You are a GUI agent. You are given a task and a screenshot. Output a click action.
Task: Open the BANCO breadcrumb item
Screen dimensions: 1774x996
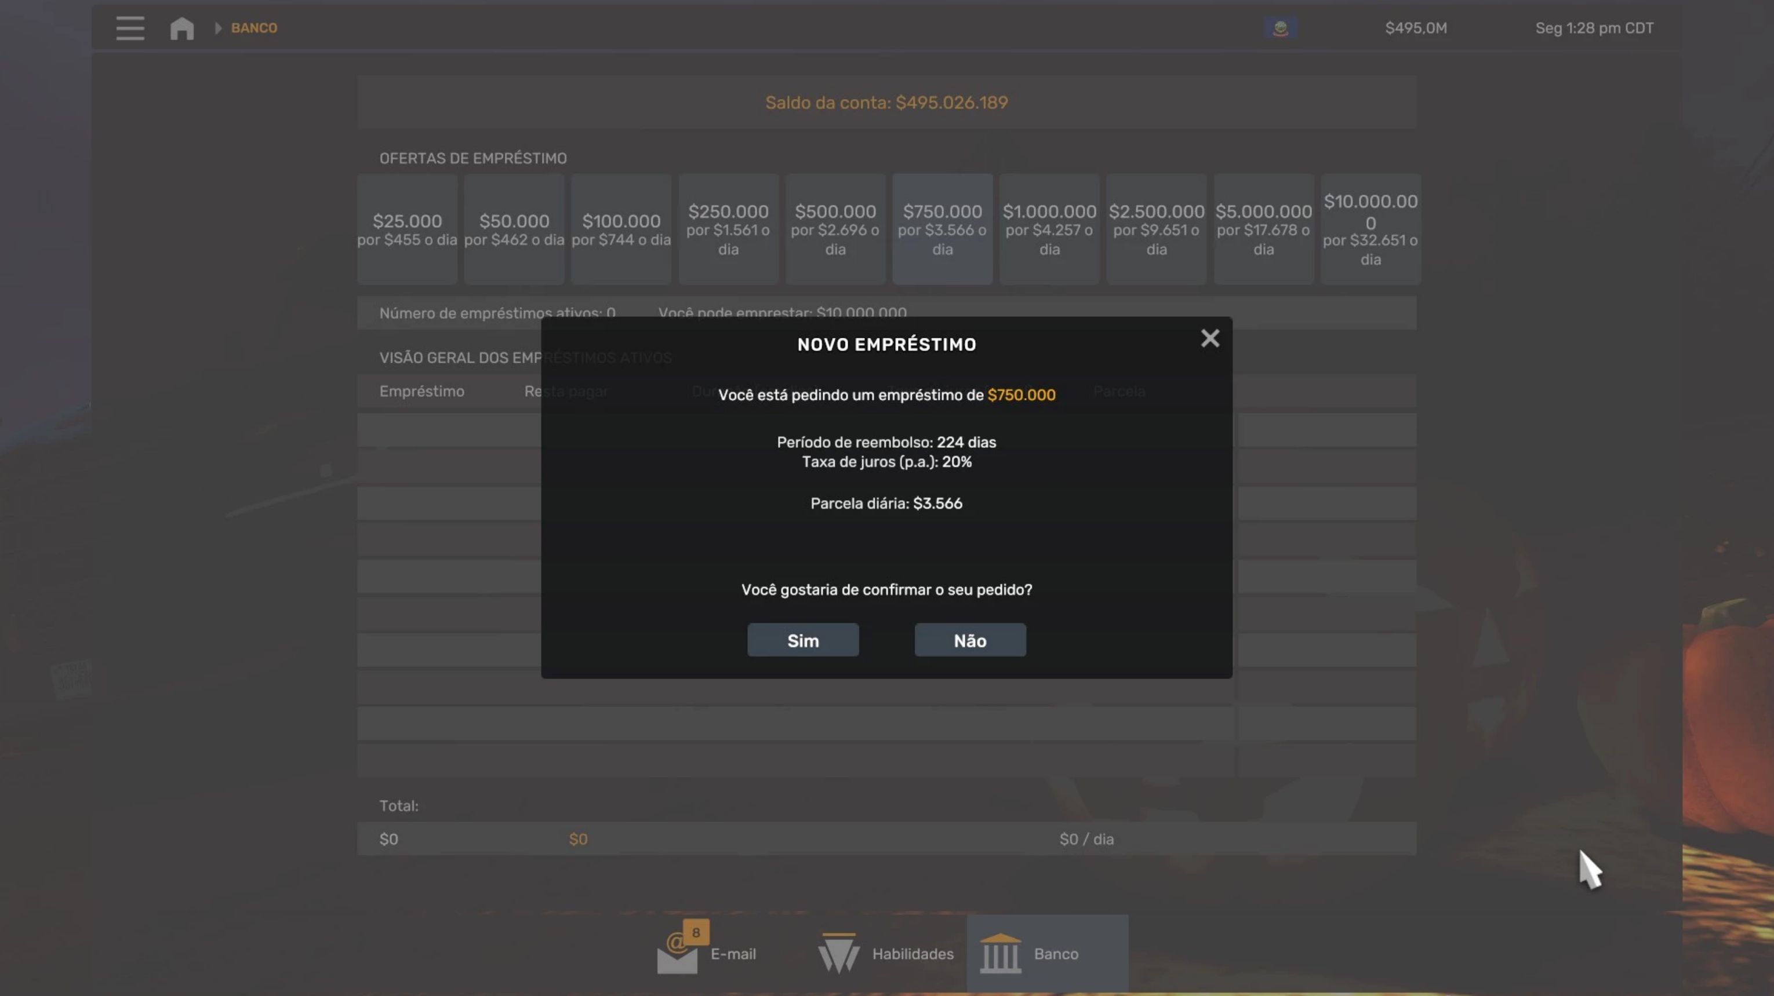click(254, 28)
